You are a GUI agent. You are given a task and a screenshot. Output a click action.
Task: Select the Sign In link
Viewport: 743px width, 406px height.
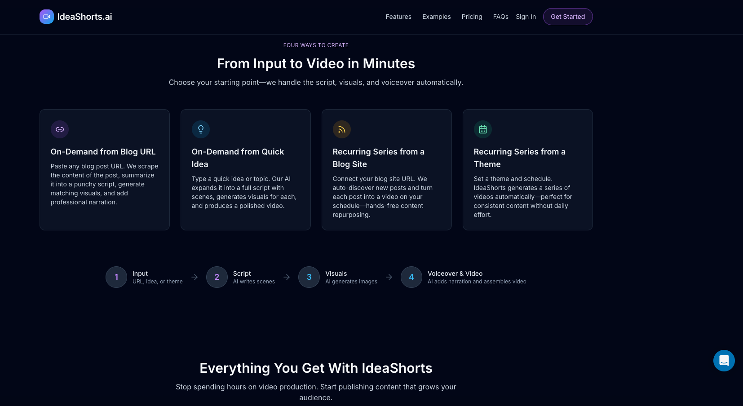526,17
